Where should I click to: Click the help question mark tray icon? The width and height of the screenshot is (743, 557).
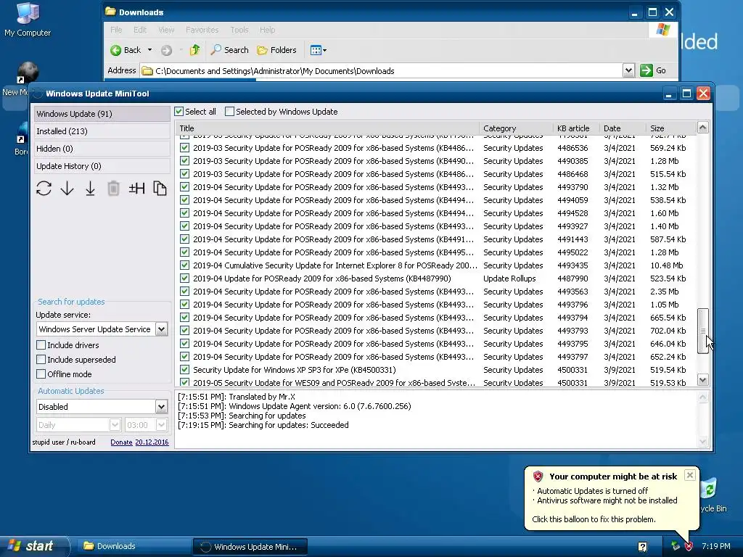(643, 547)
